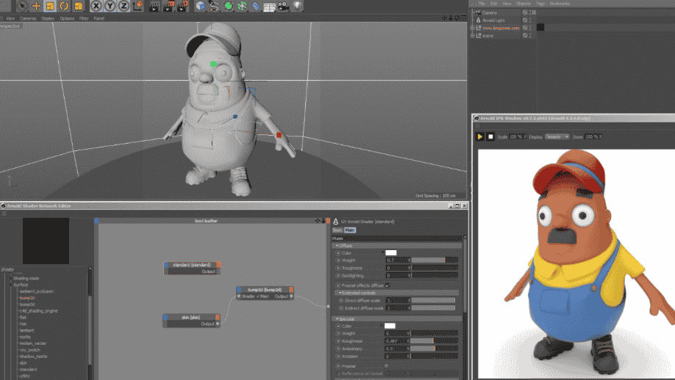Add a blue deformer object
This screenshot has width=675, height=380.
click(x=256, y=6)
